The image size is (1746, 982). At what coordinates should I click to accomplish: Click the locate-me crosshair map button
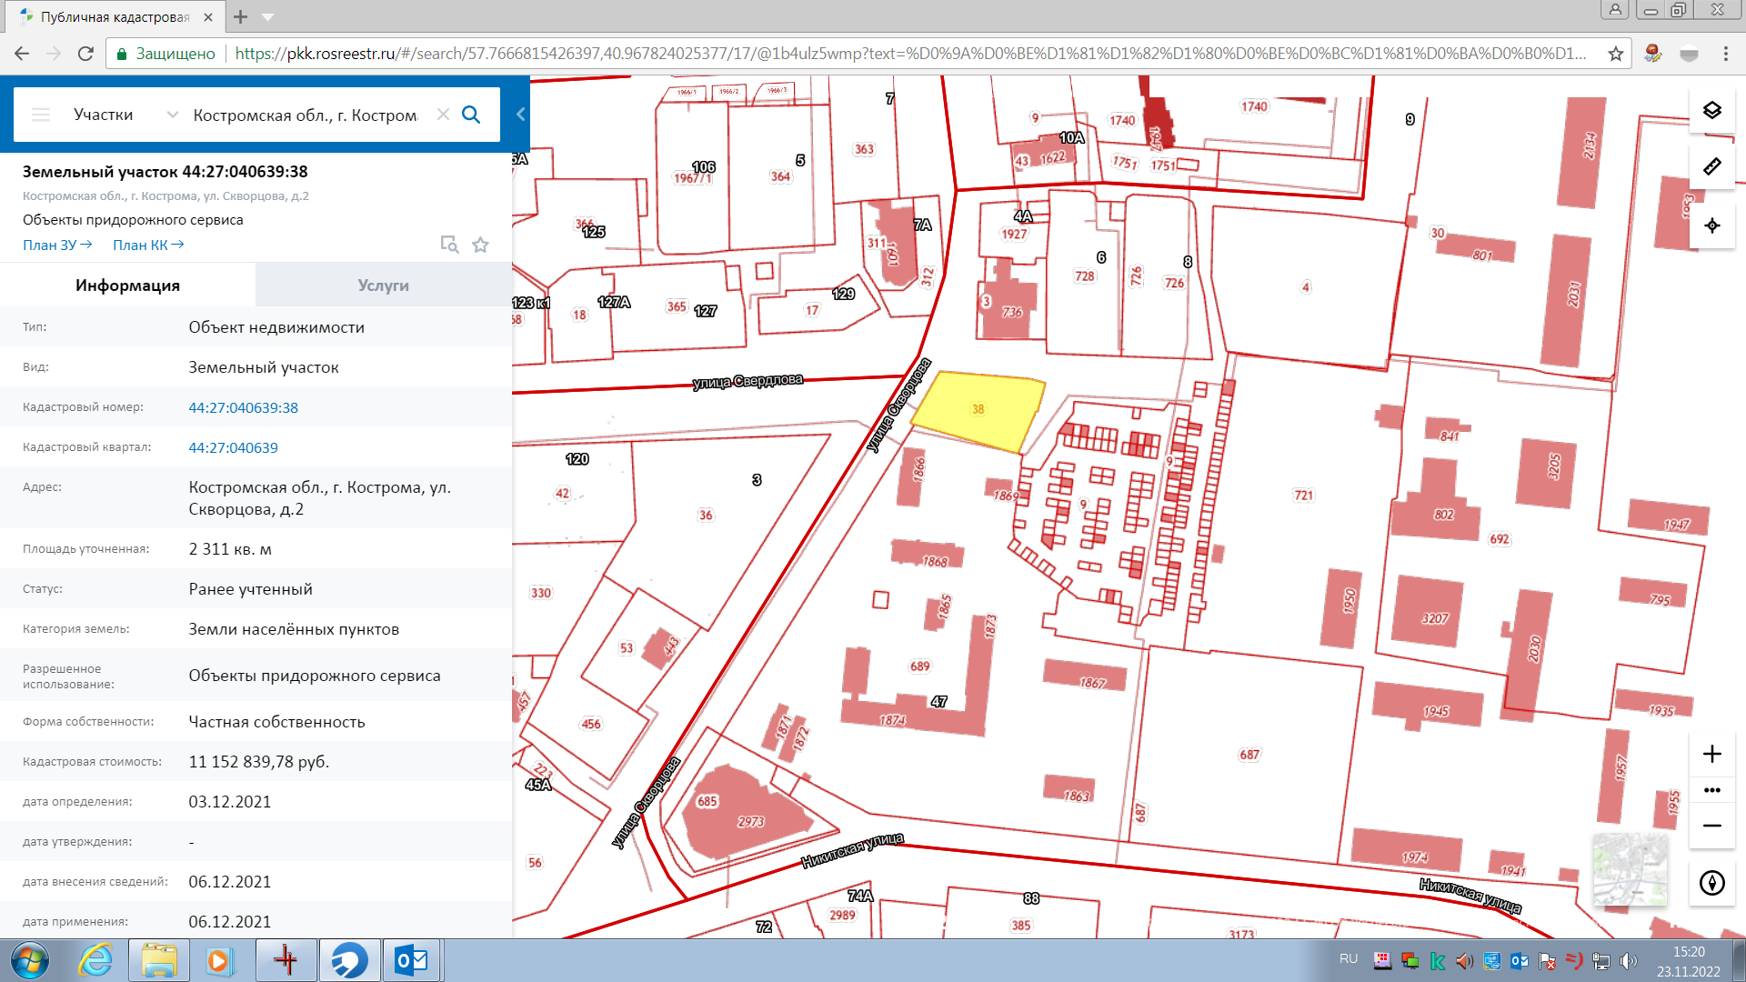pyautogui.click(x=1712, y=225)
